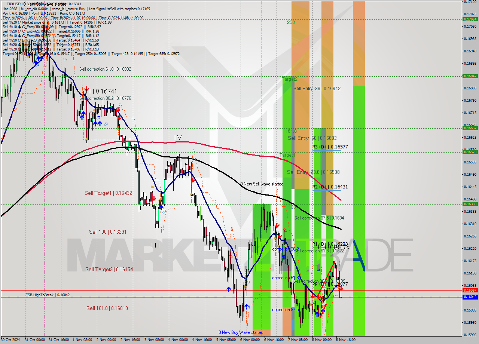479x344 pixels.
Task: Click the '1 Nov 08:00' time axis label
Action: click(82, 340)
